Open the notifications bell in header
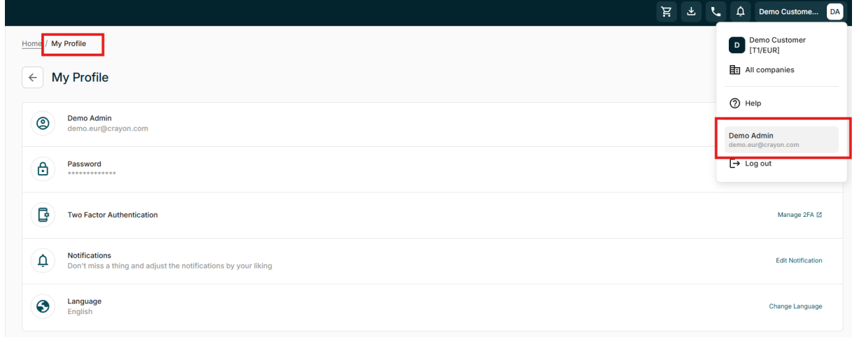The height and width of the screenshot is (340, 859). point(740,11)
